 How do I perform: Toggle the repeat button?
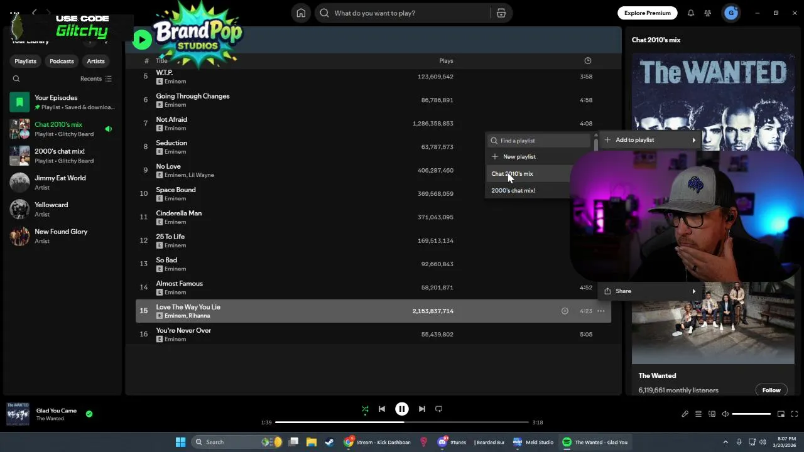pyautogui.click(x=439, y=409)
